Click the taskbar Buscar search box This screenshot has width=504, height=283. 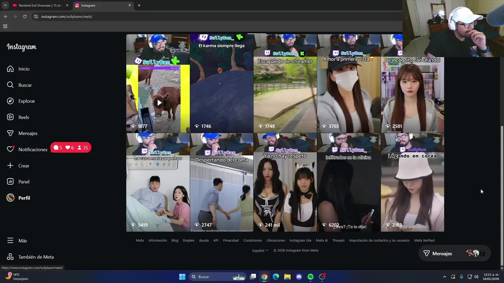219,277
